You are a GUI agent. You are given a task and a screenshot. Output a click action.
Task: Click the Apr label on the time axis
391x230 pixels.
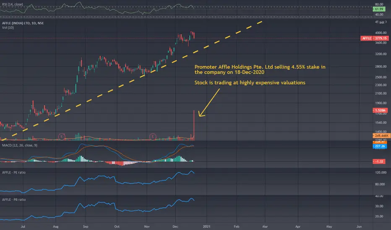(298, 227)
